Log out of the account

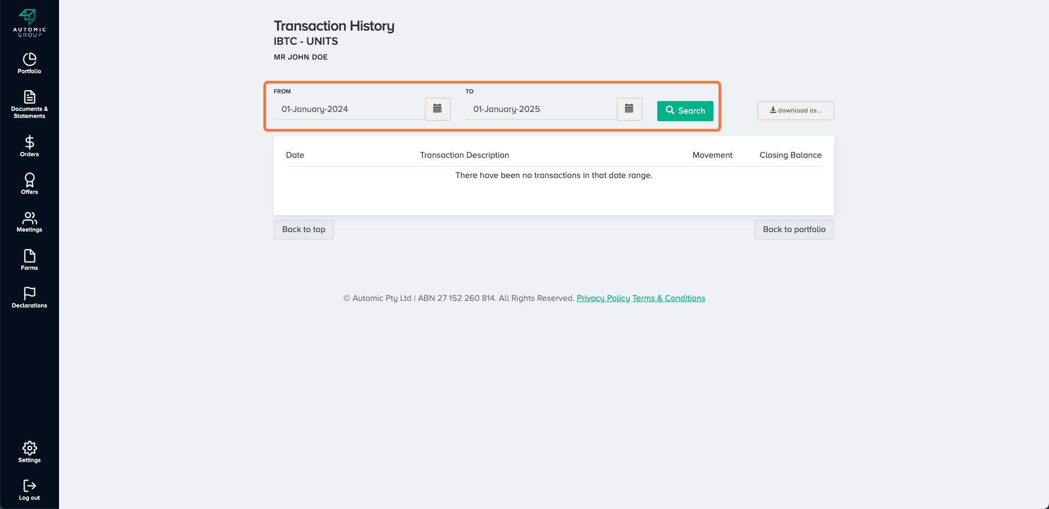click(30, 490)
